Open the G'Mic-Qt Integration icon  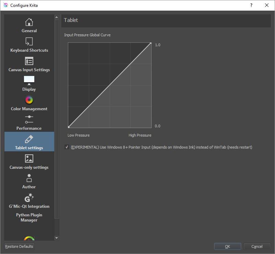pyautogui.click(x=29, y=198)
